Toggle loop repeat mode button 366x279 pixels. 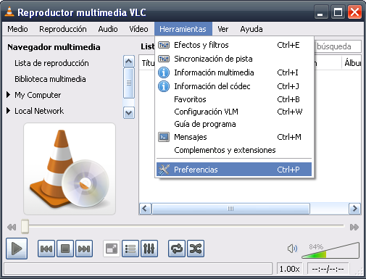[177, 249]
